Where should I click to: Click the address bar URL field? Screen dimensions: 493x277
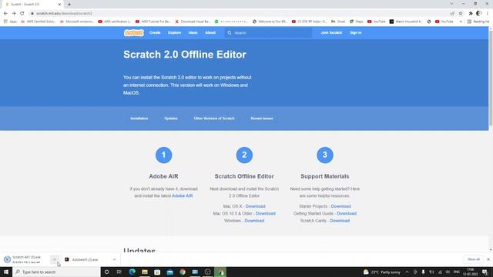(239, 14)
